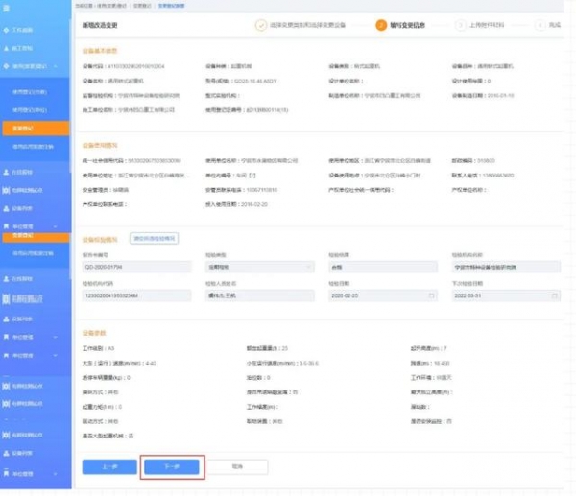Click the completed step one checkmark icon
Viewport: 576px width, 496px height.
click(260, 25)
